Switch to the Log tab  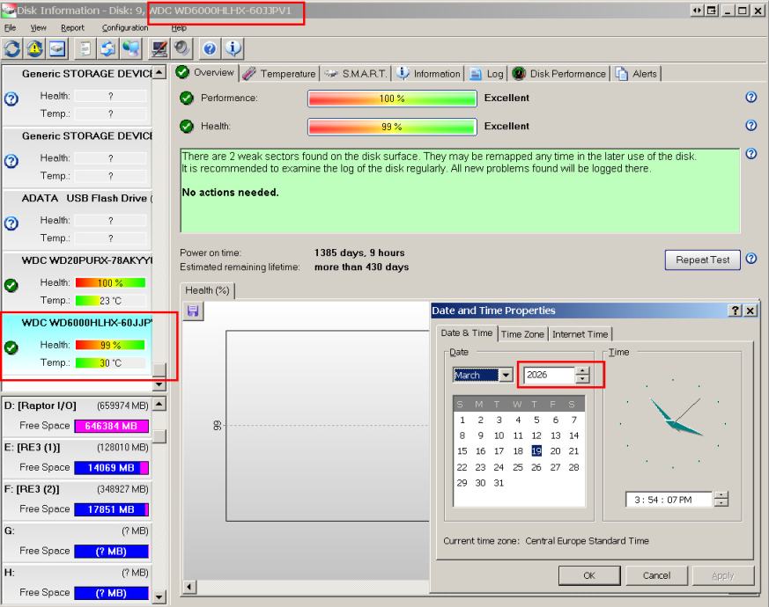(486, 74)
